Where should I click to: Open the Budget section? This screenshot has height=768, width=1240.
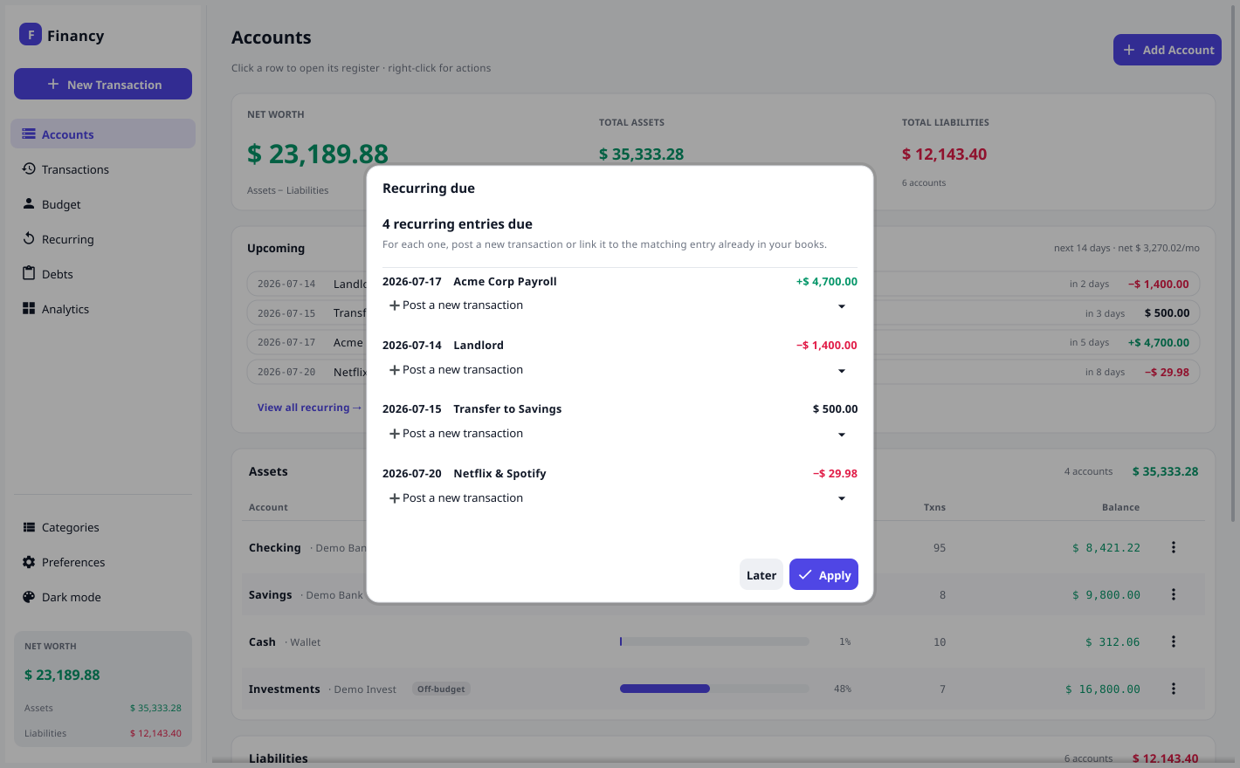pyautogui.click(x=103, y=204)
